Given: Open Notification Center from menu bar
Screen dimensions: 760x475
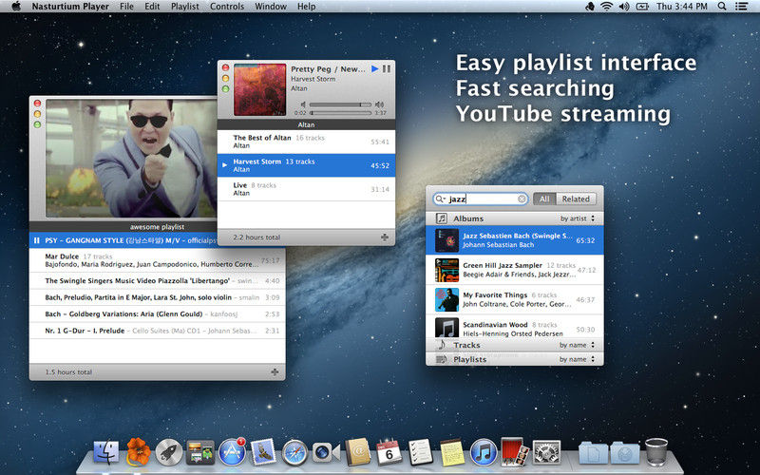Looking at the screenshot, I should (x=741, y=7).
